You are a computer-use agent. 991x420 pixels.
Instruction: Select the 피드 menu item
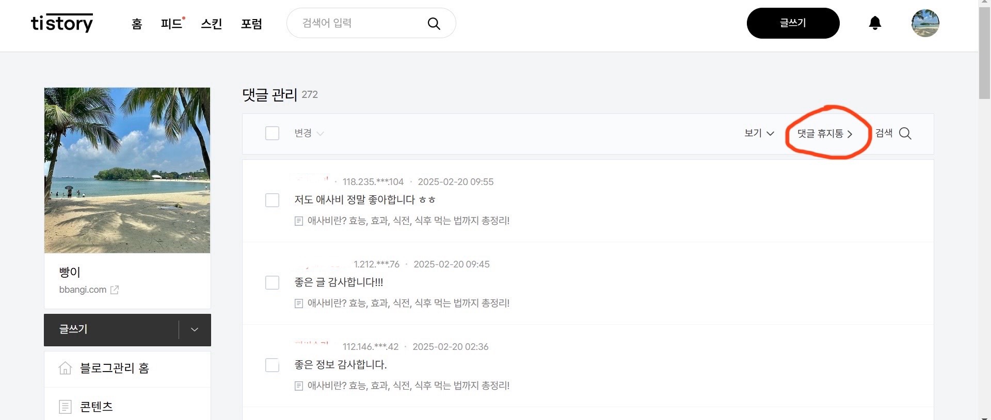pos(171,24)
